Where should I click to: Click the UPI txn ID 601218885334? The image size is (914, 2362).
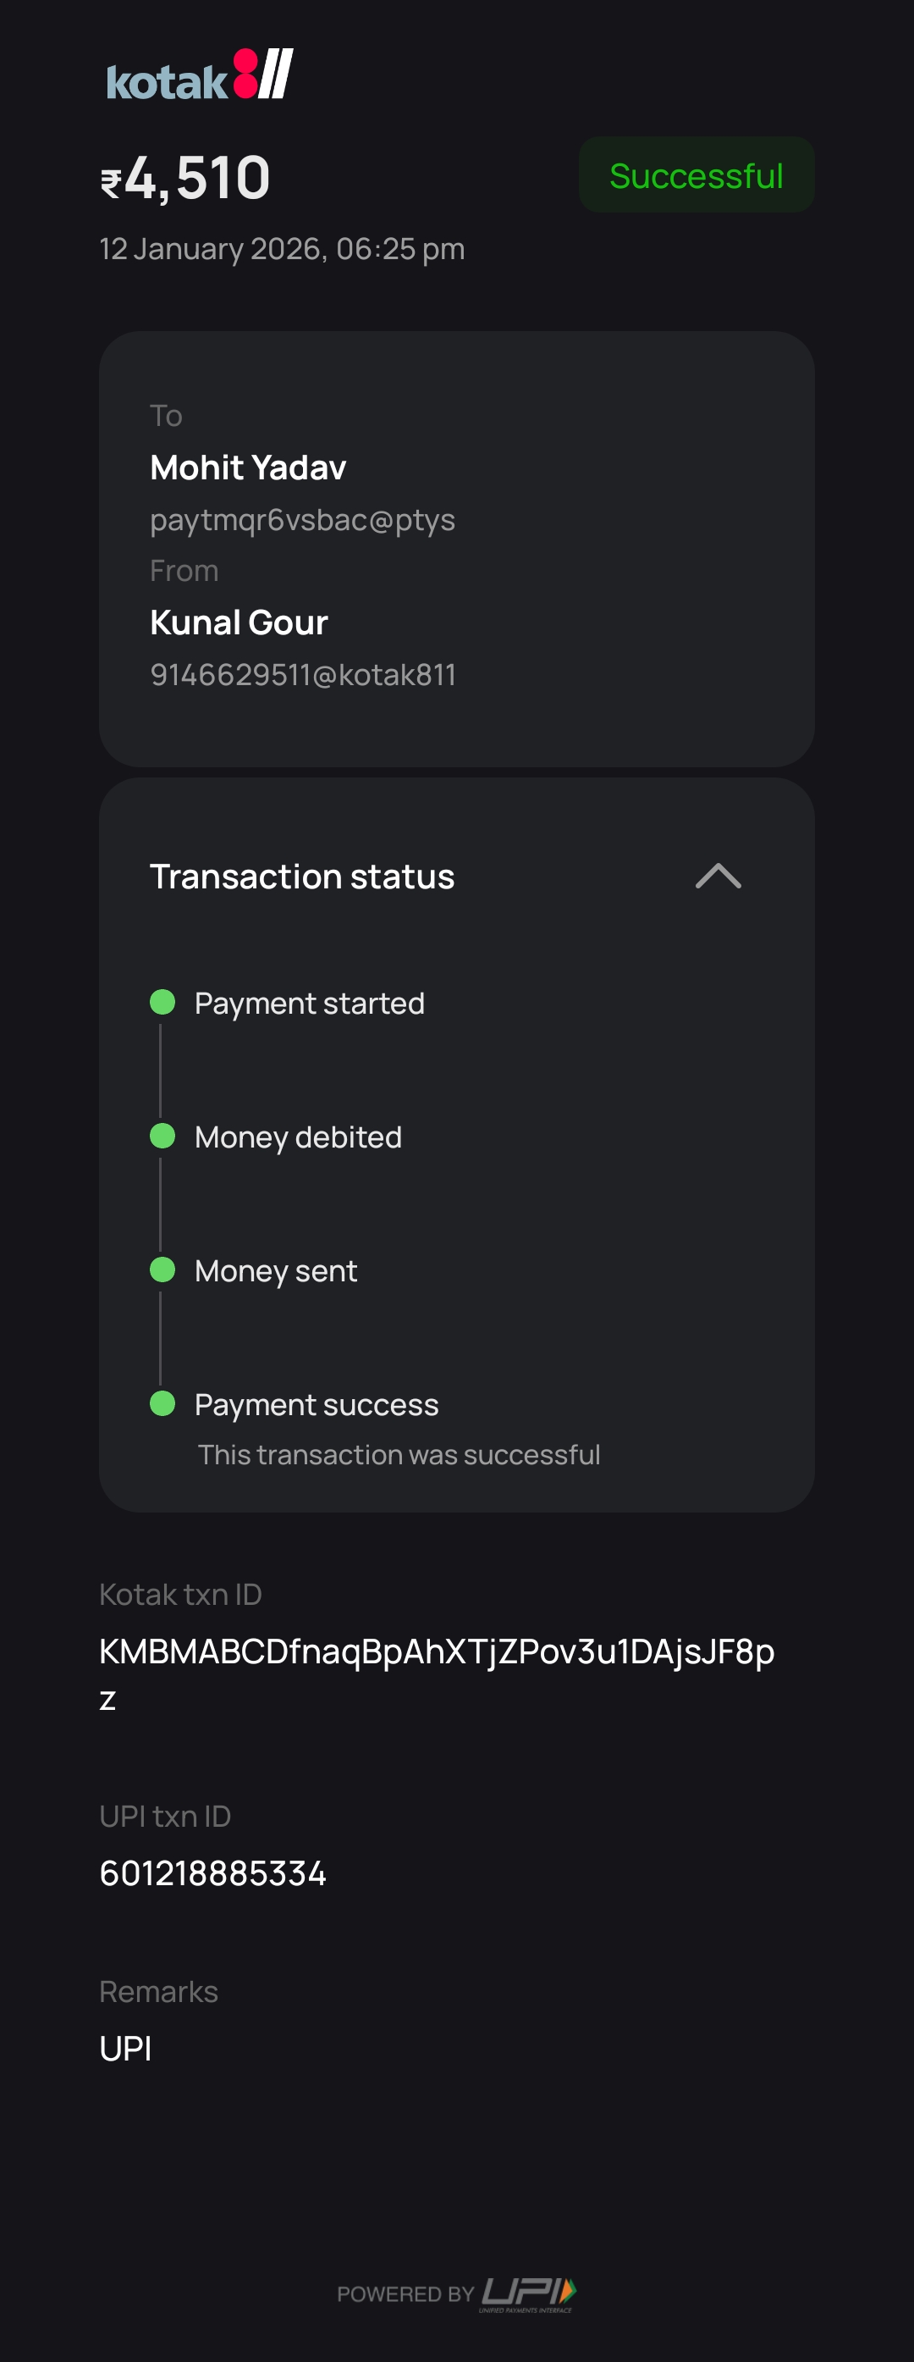212,1873
